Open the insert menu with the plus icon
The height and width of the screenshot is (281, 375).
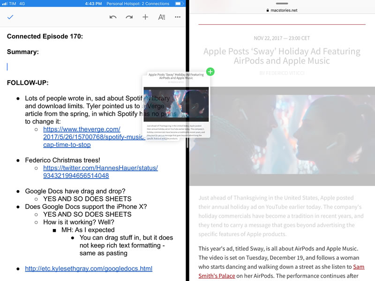145,17
